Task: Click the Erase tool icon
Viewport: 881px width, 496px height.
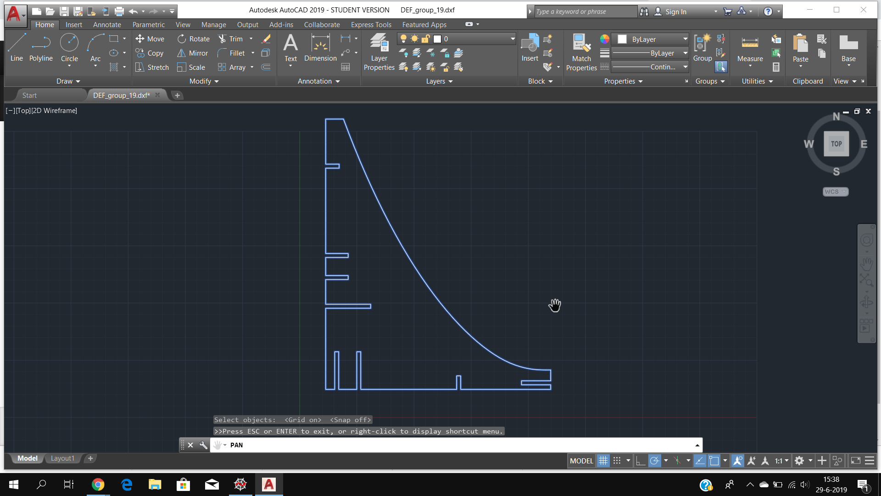Action: pyautogui.click(x=266, y=39)
